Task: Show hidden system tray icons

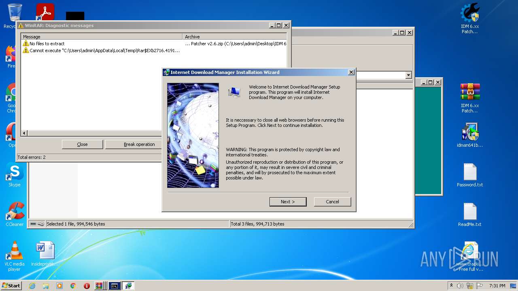Action: click(x=451, y=286)
